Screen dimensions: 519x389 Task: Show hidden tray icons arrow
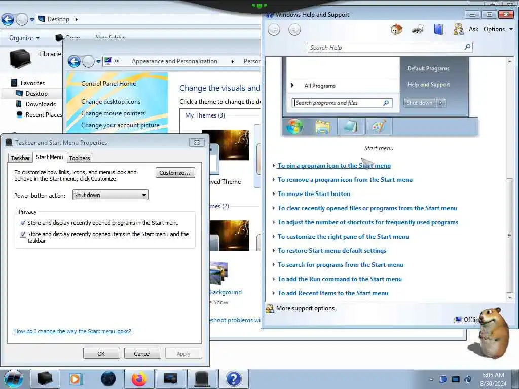click(x=431, y=380)
